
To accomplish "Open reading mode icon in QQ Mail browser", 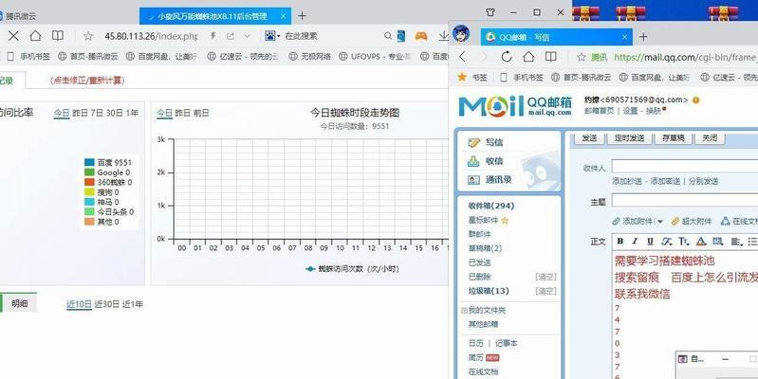I will coord(550,57).
